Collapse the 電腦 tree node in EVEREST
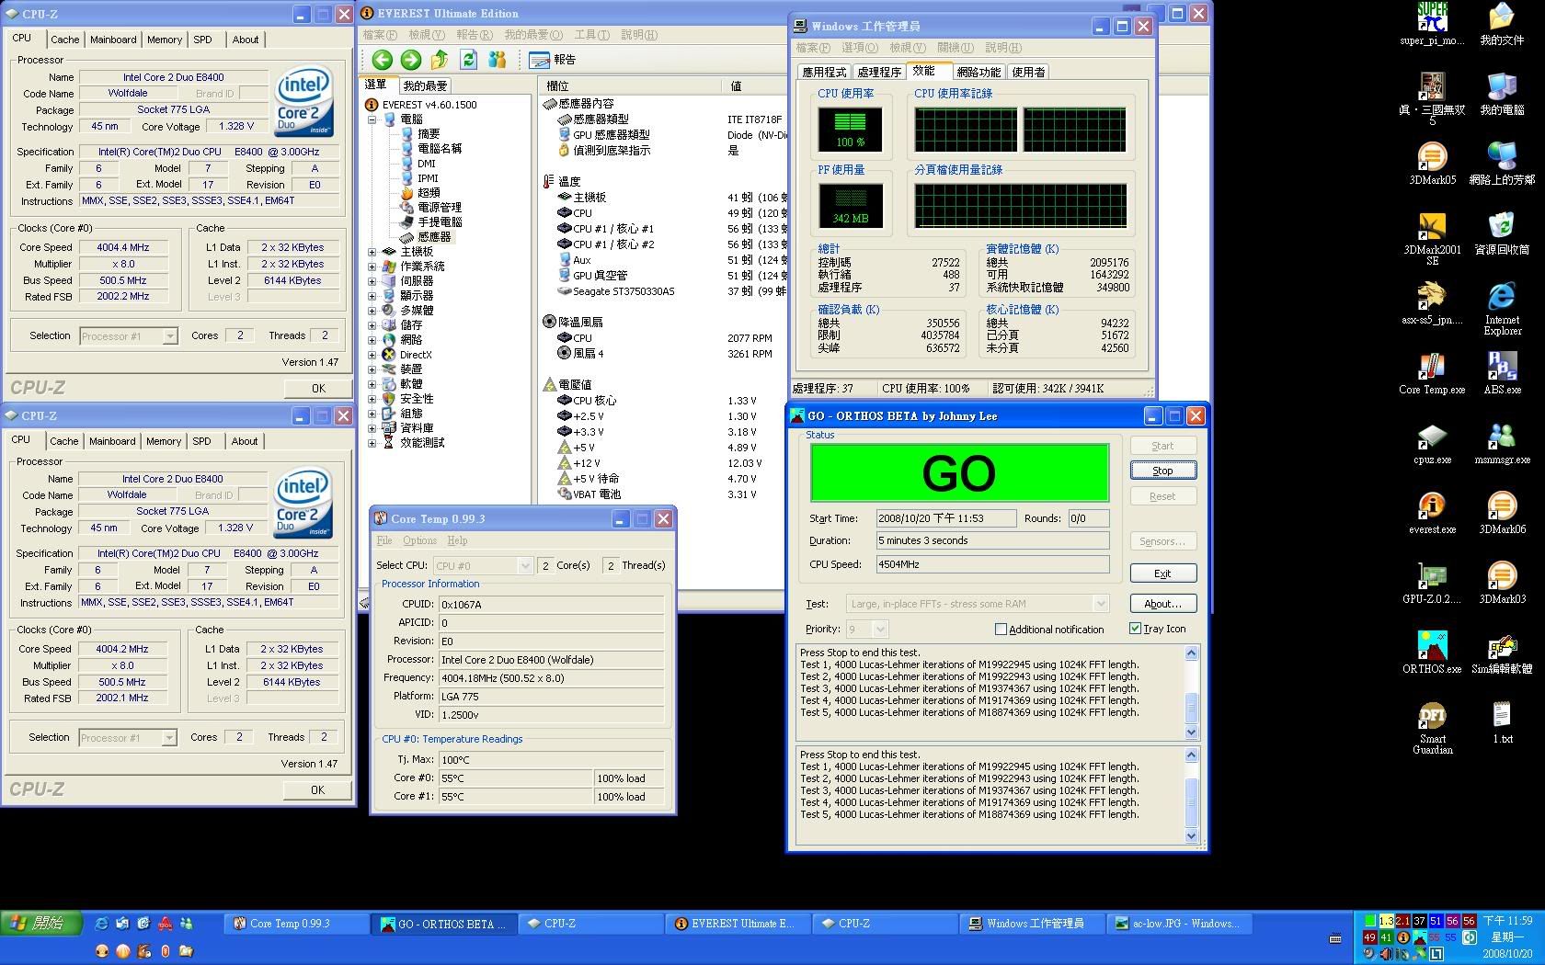The height and width of the screenshot is (965, 1545). coord(372,119)
